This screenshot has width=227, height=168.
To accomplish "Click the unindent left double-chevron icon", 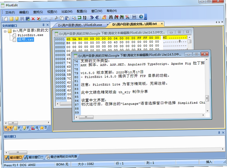I will (x=97, y=18).
